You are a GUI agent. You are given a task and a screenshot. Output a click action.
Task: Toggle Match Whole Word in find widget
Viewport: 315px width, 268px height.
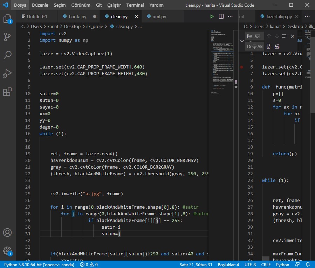pos(257,36)
